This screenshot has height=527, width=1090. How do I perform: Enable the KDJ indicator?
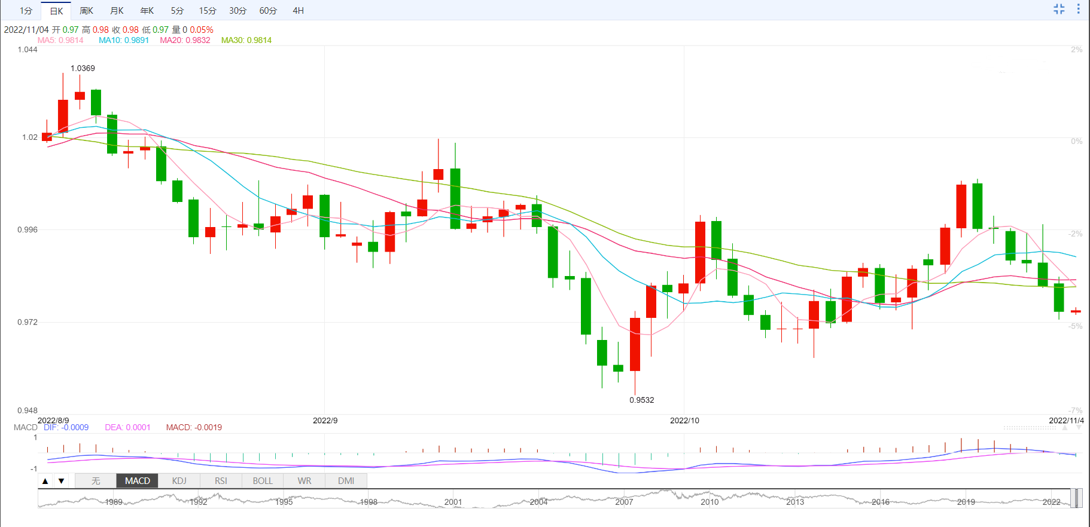pos(179,481)
